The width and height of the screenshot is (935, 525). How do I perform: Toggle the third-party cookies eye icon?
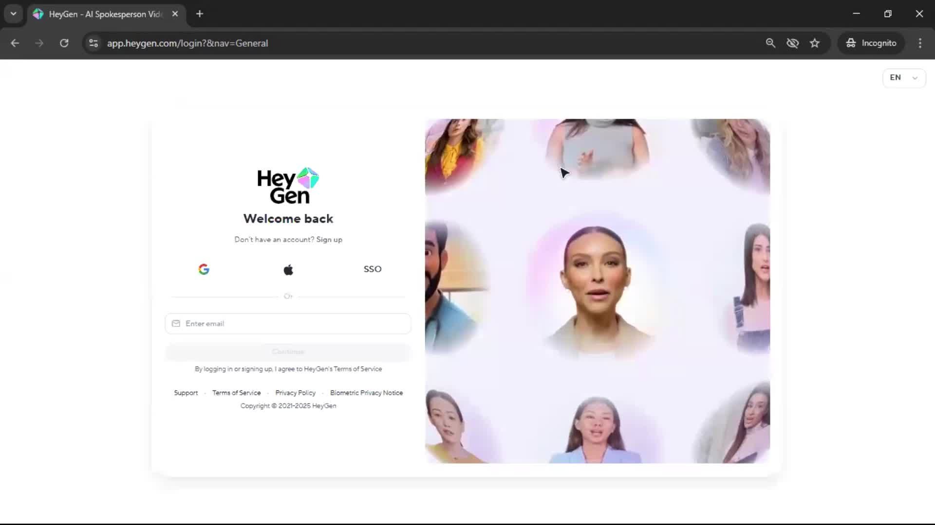coord(792,43)
